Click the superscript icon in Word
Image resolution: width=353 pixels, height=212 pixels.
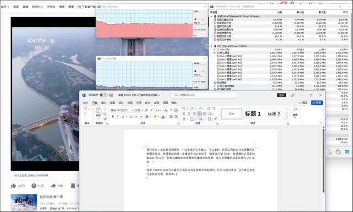pos(141,116)
